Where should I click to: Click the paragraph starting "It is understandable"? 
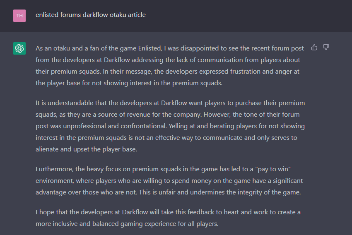170,126
